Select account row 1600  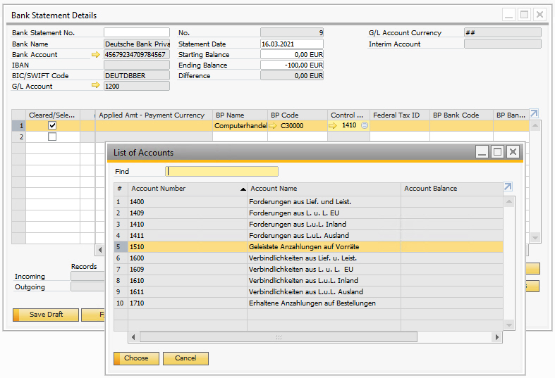[308, 258]
